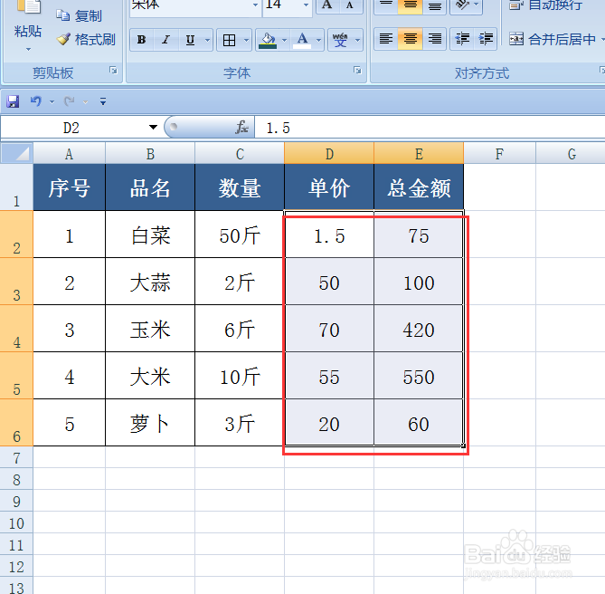Align text right
The height and width of the screenshot is (594, 605).
point(435,39)
